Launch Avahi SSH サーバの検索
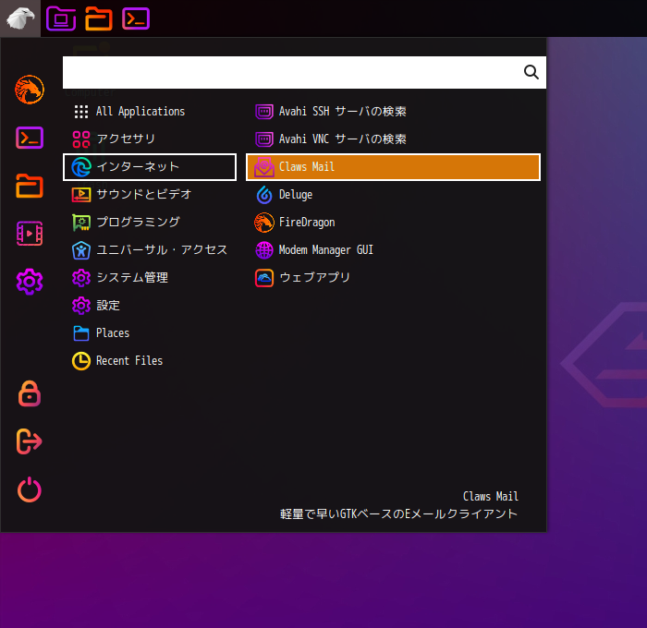Image resolution: width=647 pixels, height=628 pixels. click(393, 112)
